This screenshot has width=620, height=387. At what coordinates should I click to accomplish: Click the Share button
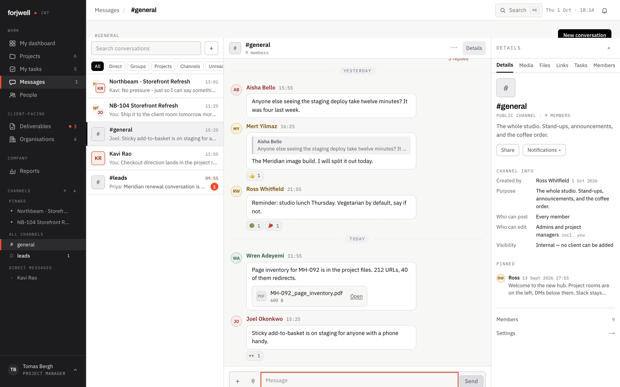click(508, 150)
